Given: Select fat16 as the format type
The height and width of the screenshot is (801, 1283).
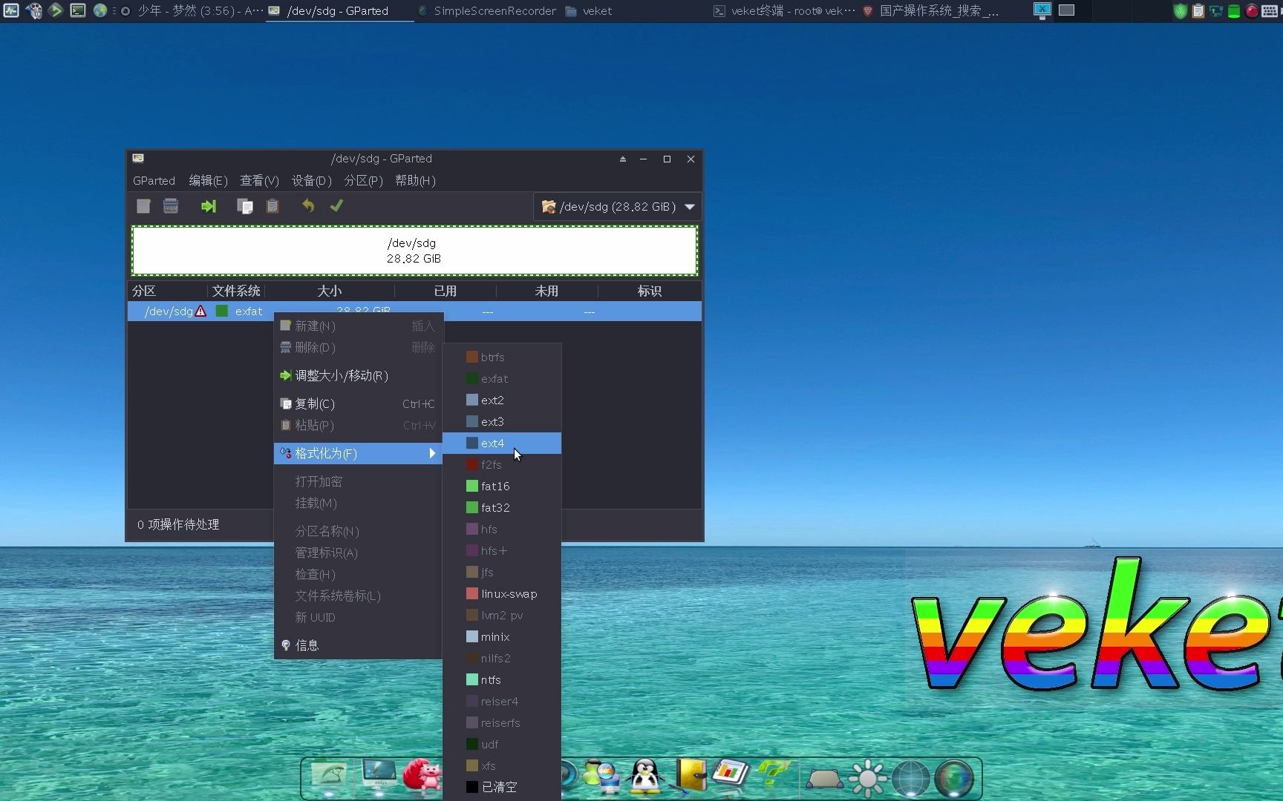Looking at the screenshot, I should (x=502, y=487).
